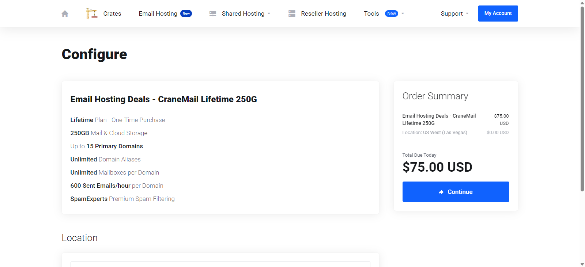
Task: Expand the Shared Hosting dropdown arrow
Action: coord(269,14)
